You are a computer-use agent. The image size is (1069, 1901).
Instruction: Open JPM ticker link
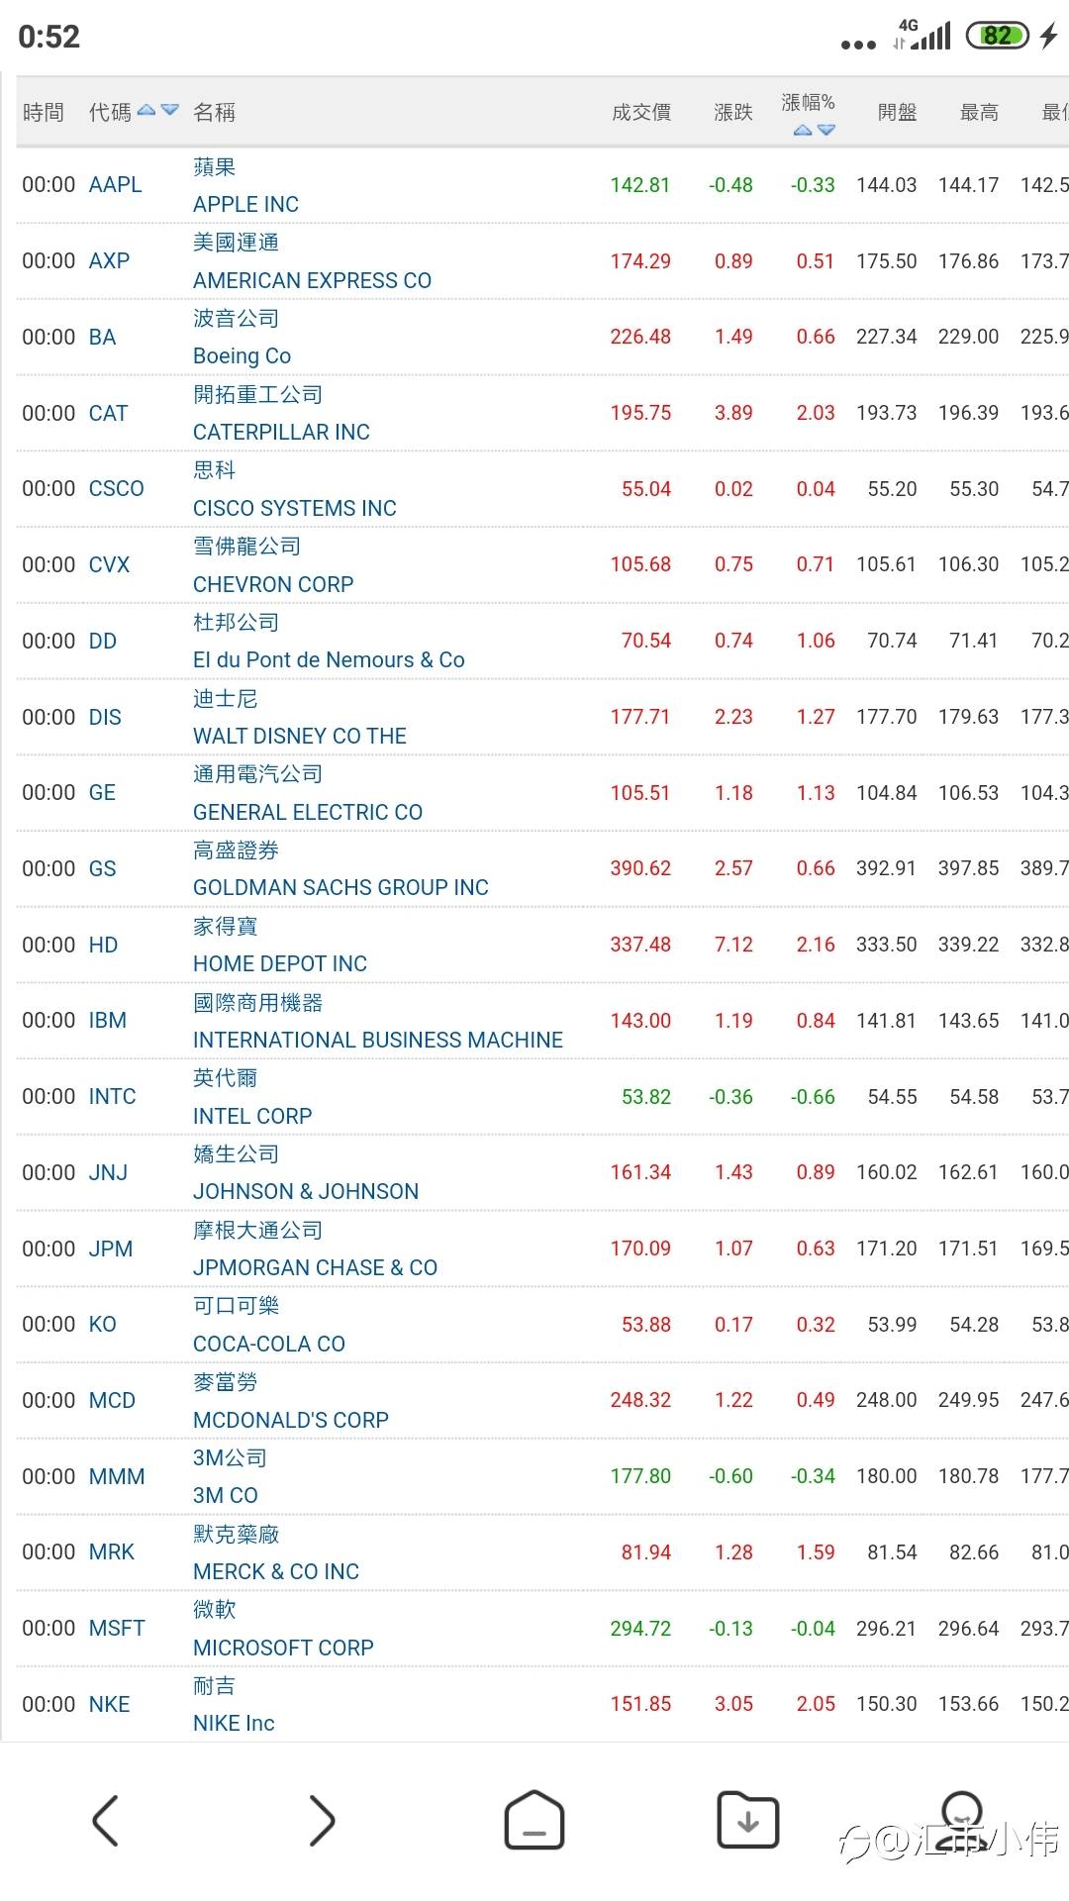pyautogui.click(x=110, y=1250)
